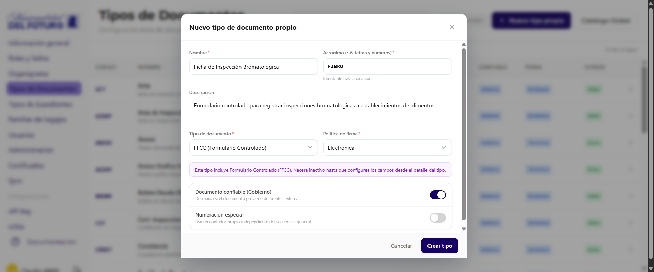
Task: Click the dialog title text
Action: tap(243, 27)
